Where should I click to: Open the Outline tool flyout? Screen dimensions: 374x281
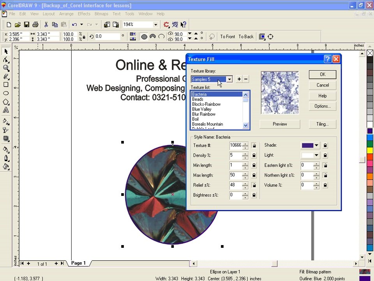6,158
